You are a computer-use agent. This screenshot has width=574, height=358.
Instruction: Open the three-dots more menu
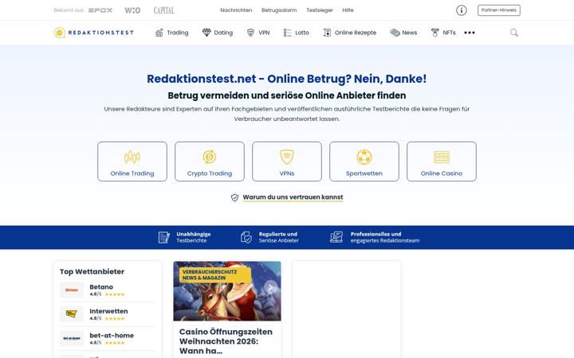click(470, 33)
